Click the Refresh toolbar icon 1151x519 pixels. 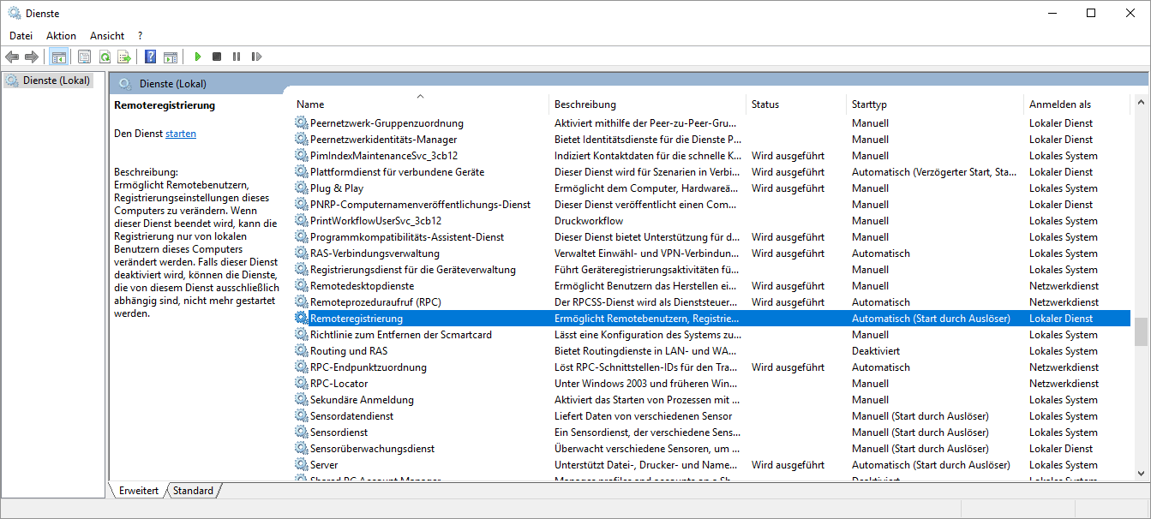pos(105,57)
